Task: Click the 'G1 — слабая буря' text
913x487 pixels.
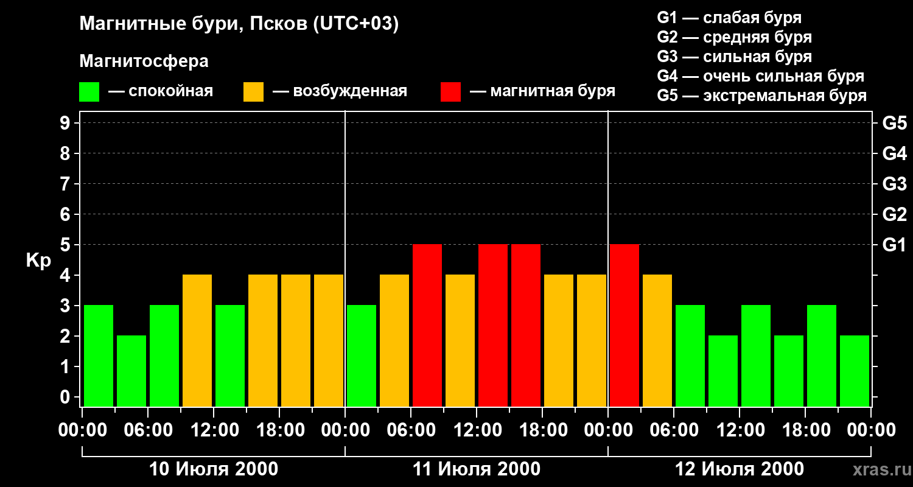Action: pyautogui.click(x=729, y=18)
